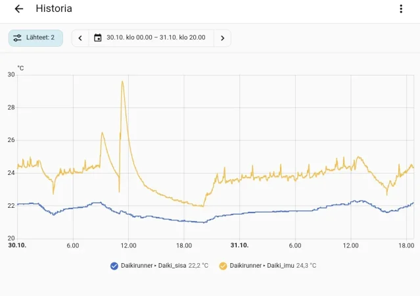Viewport: 420px width, 296px height.
Task: Click the date range 30.10. klo 00.00 – 31.10. klo 20.00
Action: click(x=156, y=37)
